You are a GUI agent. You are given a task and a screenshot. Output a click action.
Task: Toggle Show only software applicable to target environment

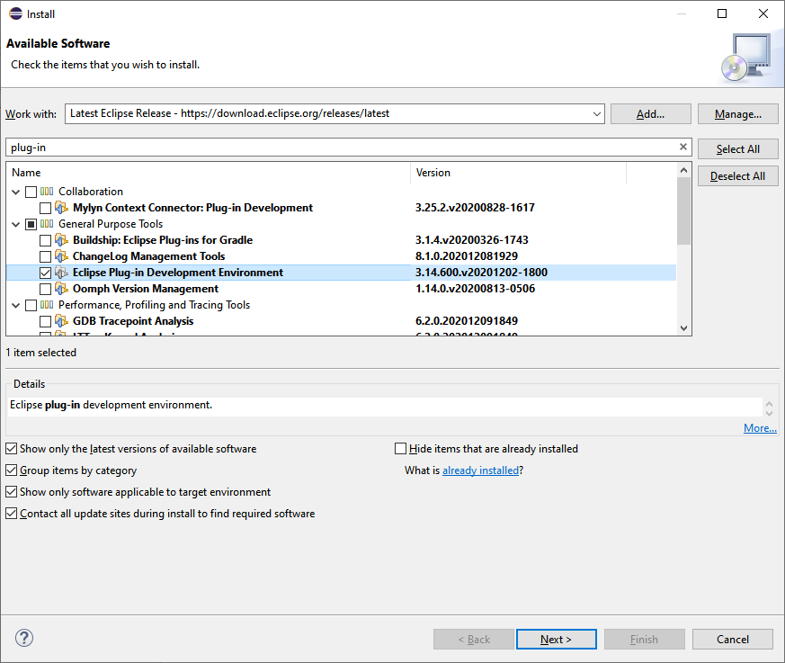click(11, 492)
